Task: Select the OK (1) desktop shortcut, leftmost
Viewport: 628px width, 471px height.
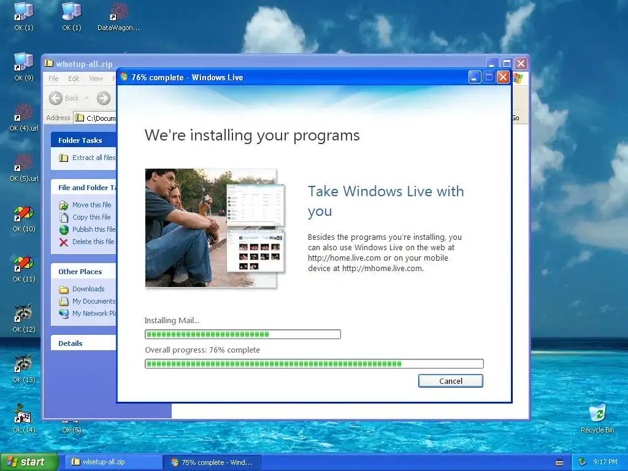Action: pyautogui.click(x=24, y=17)
